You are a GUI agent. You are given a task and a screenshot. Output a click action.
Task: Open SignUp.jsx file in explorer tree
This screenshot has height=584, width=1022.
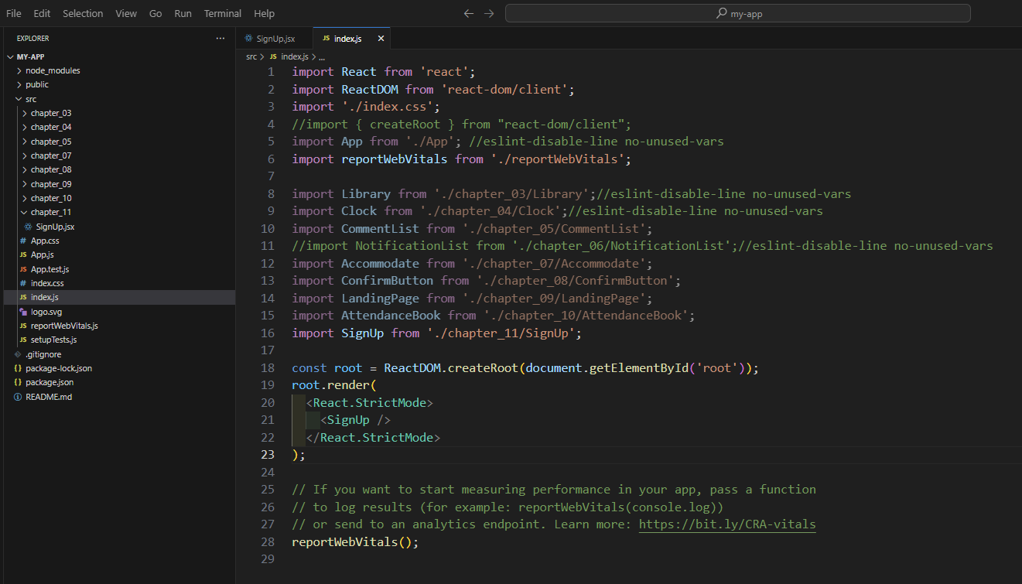54,227
